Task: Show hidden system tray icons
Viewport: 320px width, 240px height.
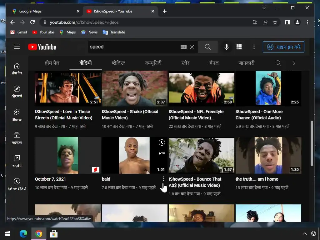Action: tap(304, 234)
